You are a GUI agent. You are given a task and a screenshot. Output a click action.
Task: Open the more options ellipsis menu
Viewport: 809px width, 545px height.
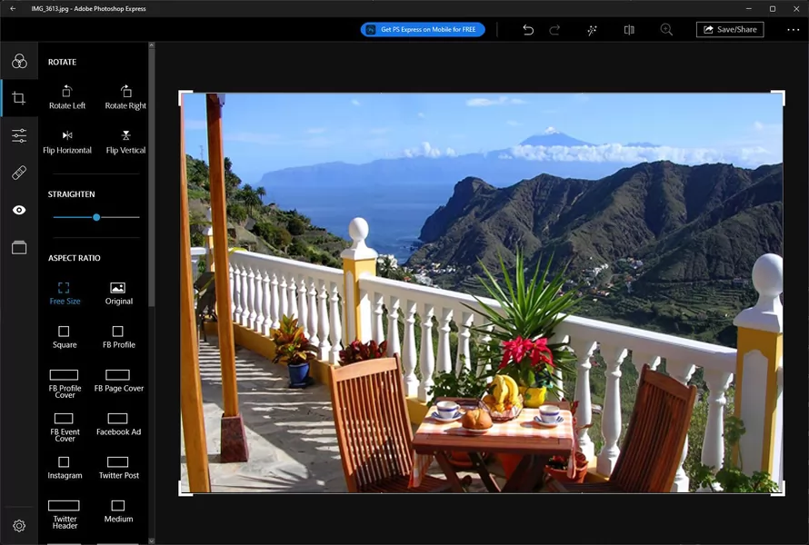click(x=793, y=30)
